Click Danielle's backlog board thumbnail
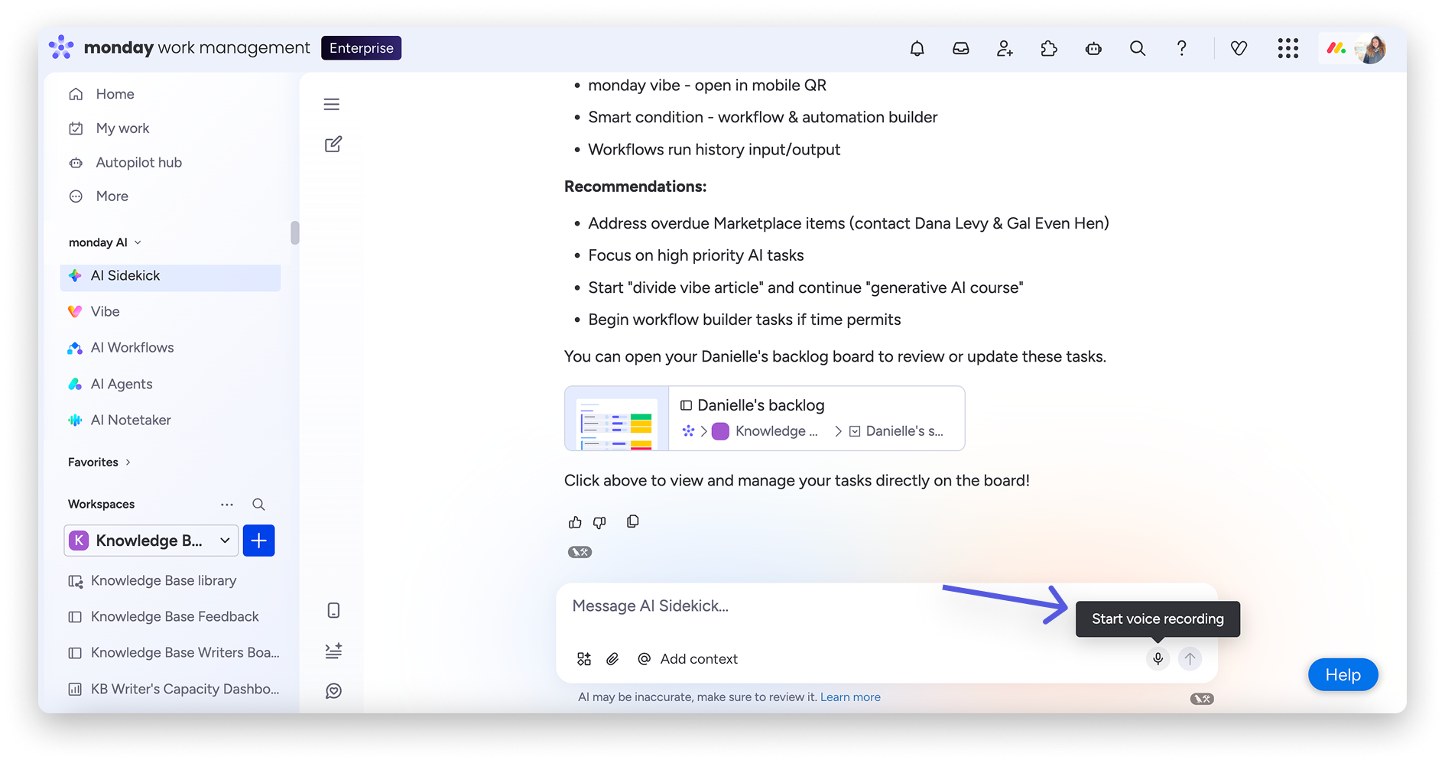1445x763 pixels. coord(617,419)
